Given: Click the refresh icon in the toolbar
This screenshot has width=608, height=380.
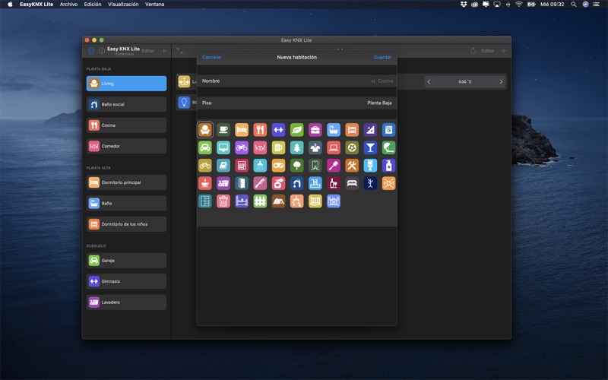Looking at the screenshot, I should click(x=473, y=51).
